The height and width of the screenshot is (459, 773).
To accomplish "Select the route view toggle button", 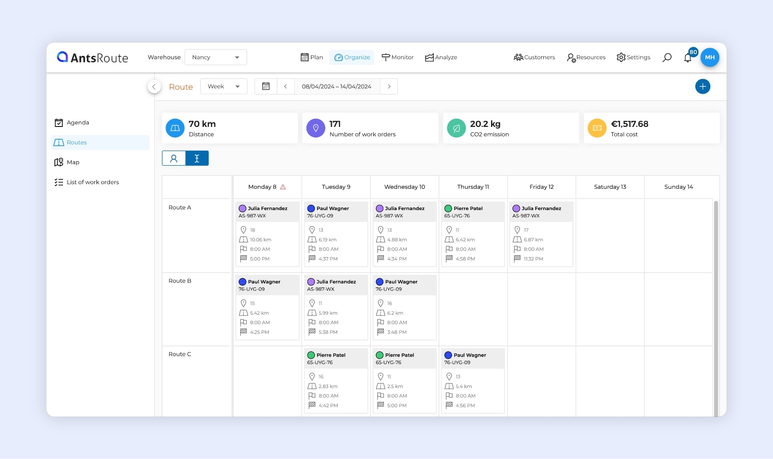I will click(x=197, y=158).
